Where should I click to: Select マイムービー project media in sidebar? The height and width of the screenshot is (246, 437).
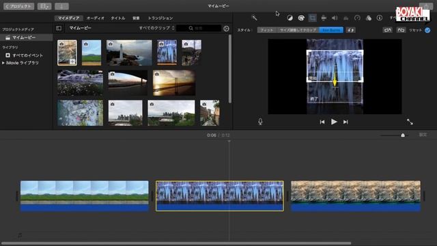(x=27, y=38)
